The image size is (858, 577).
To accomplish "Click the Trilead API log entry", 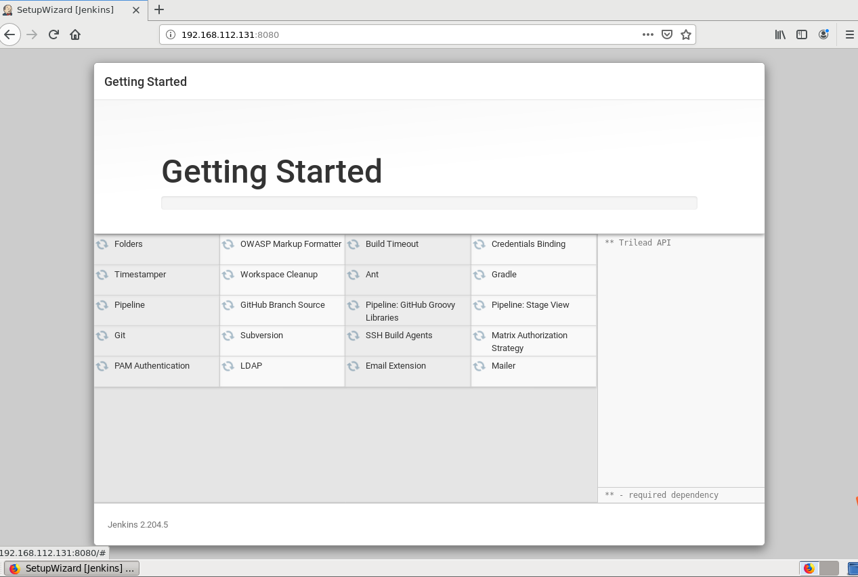I will click(638, 243).
